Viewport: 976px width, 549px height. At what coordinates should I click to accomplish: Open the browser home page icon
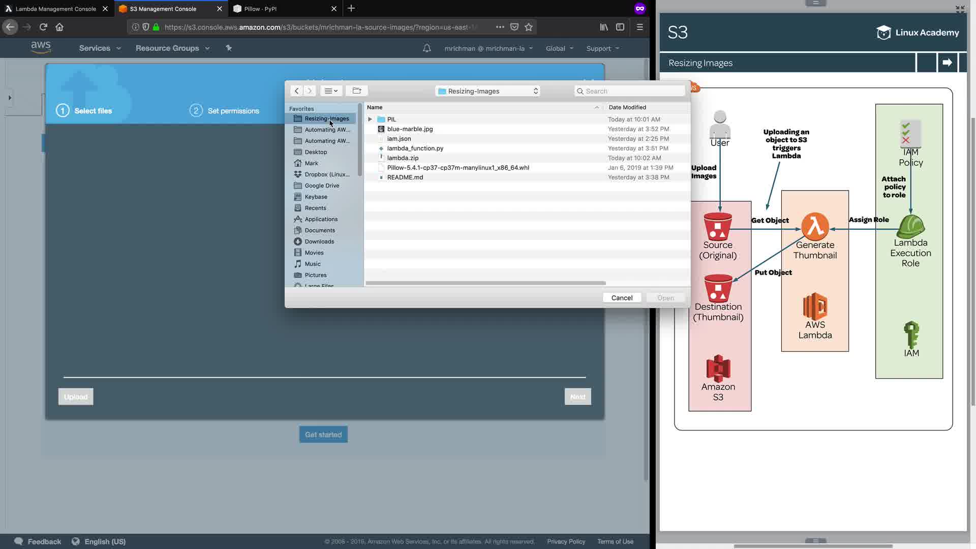pos(59,27)
